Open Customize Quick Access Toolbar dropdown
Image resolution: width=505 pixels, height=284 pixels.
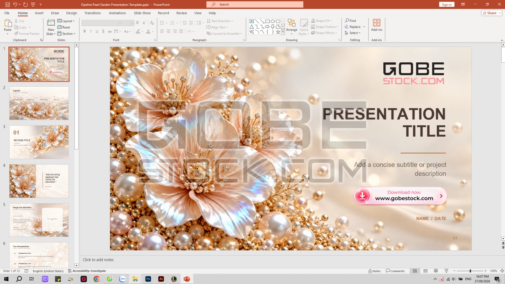(41, 4)
